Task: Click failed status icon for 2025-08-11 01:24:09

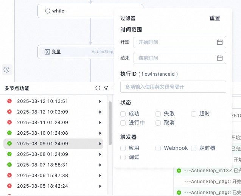Action: (9, 122)
